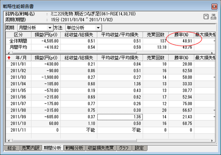Click upper table 区分 column header
The height and width of the screenshot is (155, 221).
[x=18, y=35]
